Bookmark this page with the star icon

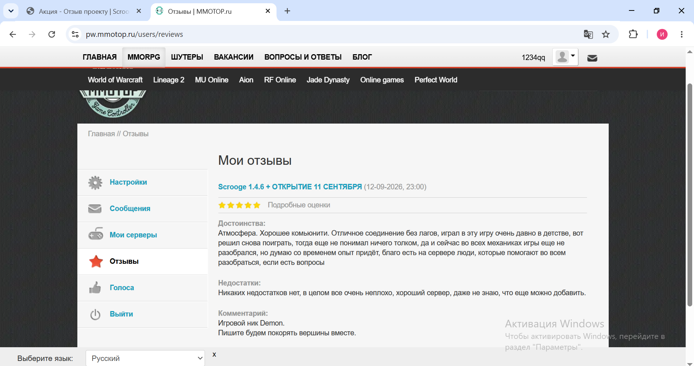pos(606,34)
